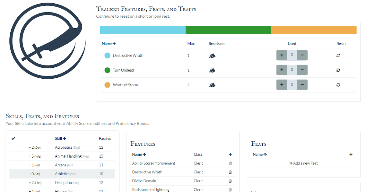
Task: Click orange Wrath of Storm bar segment
Action: [314, 30]
